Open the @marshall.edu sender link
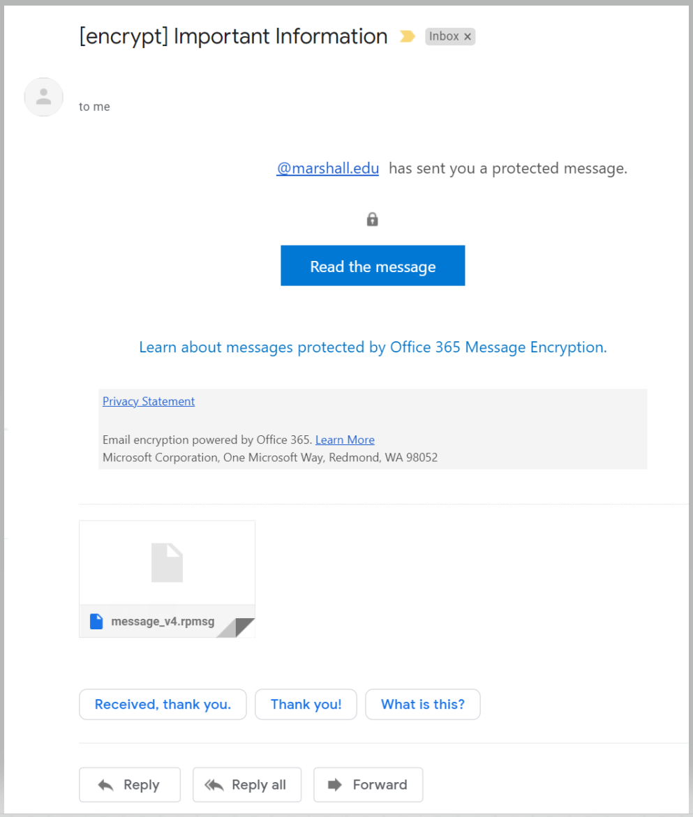The image size is (693, 817). coord(328,168)
